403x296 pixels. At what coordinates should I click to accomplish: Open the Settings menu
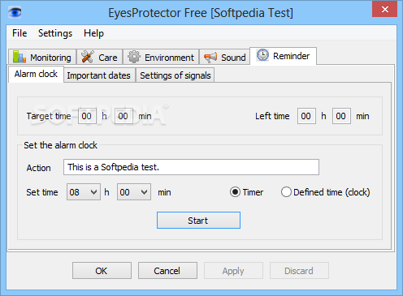click(x=55, y=33)
